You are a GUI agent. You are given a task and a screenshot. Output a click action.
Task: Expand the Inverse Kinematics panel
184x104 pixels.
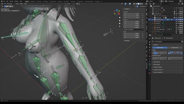[x=158, y=70]
